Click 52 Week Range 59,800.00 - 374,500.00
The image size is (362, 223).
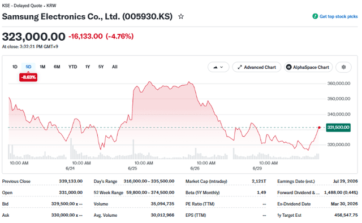click(x=150, y=193)
